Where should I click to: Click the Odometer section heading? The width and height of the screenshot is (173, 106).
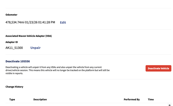pos(11,15)
